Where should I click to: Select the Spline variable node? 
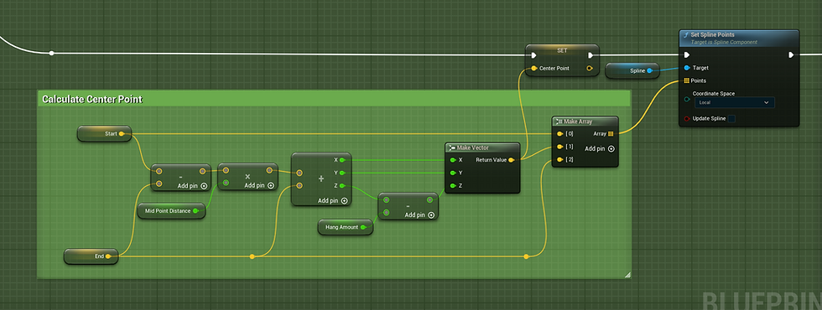click(632, 70)
